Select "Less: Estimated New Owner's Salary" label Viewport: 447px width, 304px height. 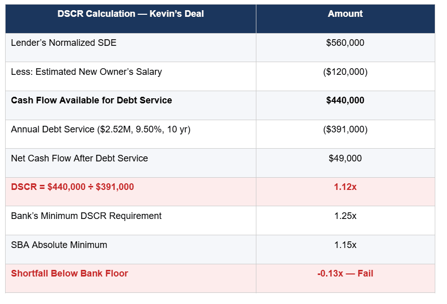click(x=86, y=72)
